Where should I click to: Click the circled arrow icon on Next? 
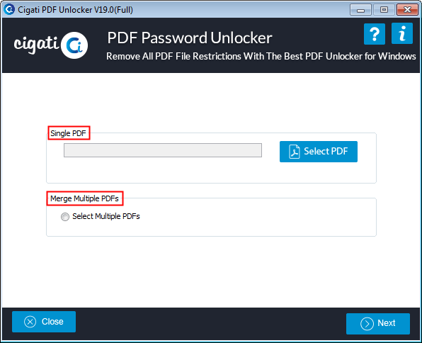367,324
